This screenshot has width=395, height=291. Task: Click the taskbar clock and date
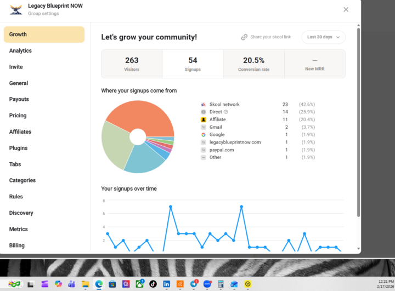click(x=386, y=284)
